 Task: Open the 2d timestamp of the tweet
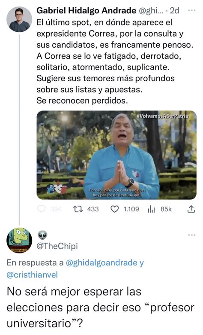pos(174,10)
